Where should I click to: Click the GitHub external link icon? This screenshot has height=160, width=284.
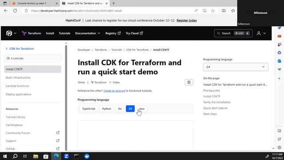58,148
